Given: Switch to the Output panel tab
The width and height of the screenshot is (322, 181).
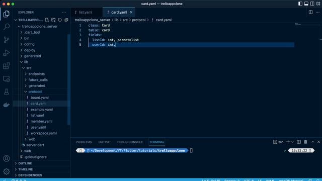Looking at the screenshot, I should tap(105, 142).
